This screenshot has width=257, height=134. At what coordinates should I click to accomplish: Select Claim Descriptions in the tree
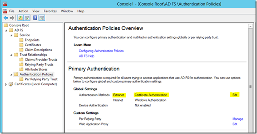pos(38,50)
